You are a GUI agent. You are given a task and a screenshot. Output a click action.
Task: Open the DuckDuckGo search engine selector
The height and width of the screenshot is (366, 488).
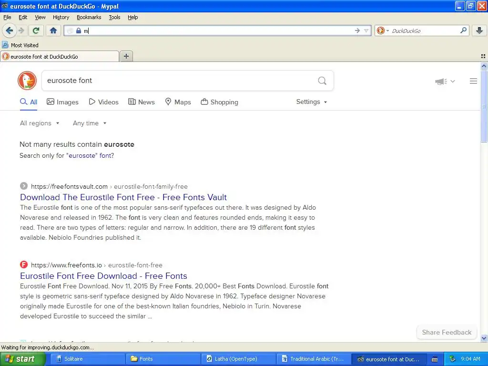383,30
